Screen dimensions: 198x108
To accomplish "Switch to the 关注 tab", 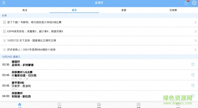I will (x=25, y=10).
